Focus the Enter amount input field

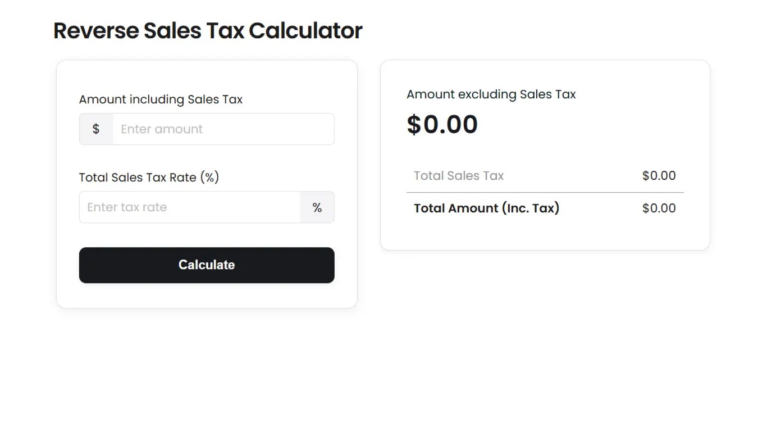(x=223, y=129)
